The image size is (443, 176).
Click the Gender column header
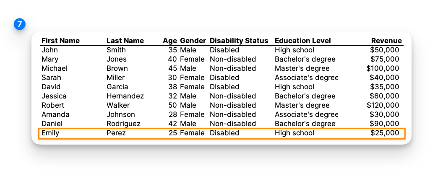tap(193, 41)
